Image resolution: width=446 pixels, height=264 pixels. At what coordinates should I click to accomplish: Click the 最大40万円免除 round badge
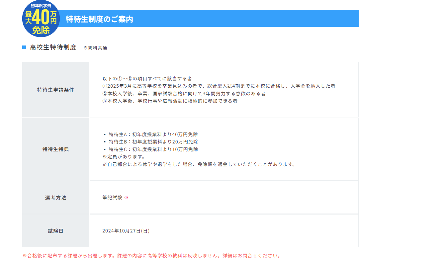[41, 19]
